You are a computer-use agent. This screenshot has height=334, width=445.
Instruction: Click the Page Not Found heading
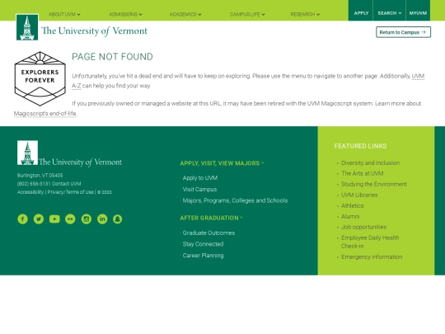point(112,57)
